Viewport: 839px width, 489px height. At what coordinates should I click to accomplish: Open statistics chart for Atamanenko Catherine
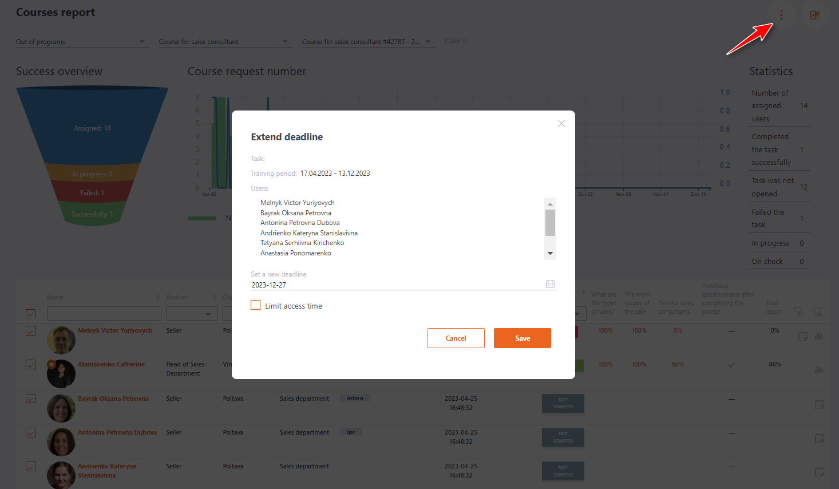[820, 370]
